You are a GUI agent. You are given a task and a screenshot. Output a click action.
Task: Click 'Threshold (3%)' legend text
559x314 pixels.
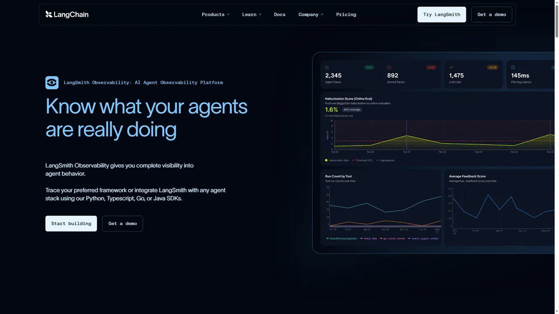[x=364, y=160]
